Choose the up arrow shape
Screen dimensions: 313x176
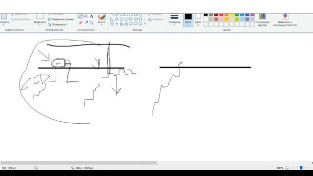point(140,20)
